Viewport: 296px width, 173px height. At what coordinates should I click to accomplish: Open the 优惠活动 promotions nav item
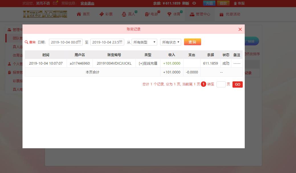point(230,14)
